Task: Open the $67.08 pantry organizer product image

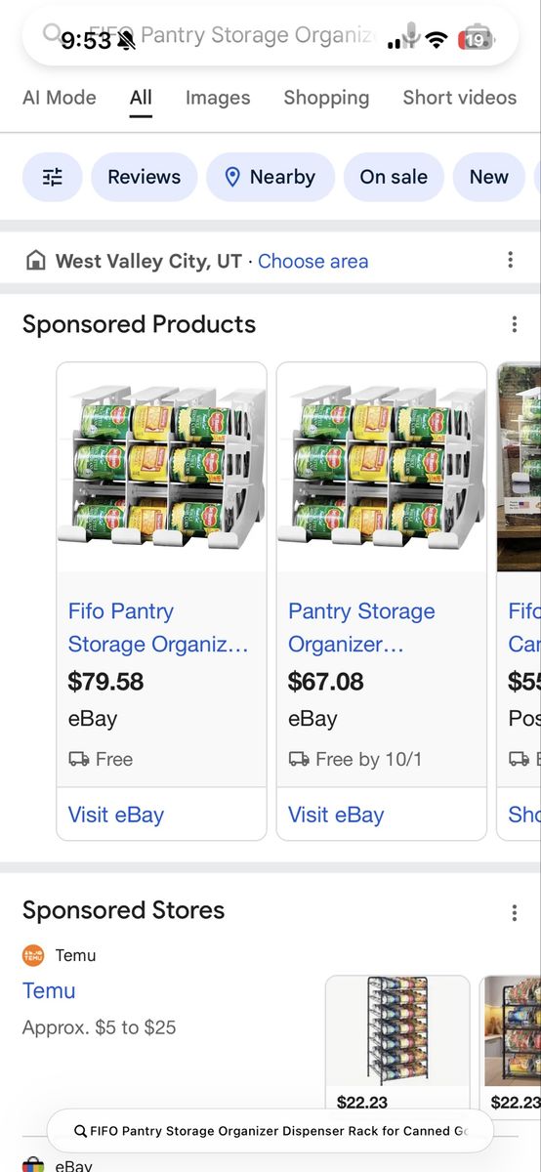Action: [x=382, y=467]
